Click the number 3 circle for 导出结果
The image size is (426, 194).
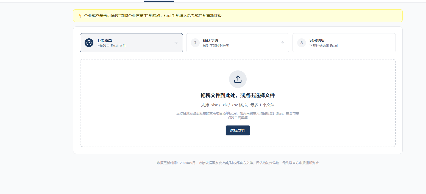pos(302,43)
